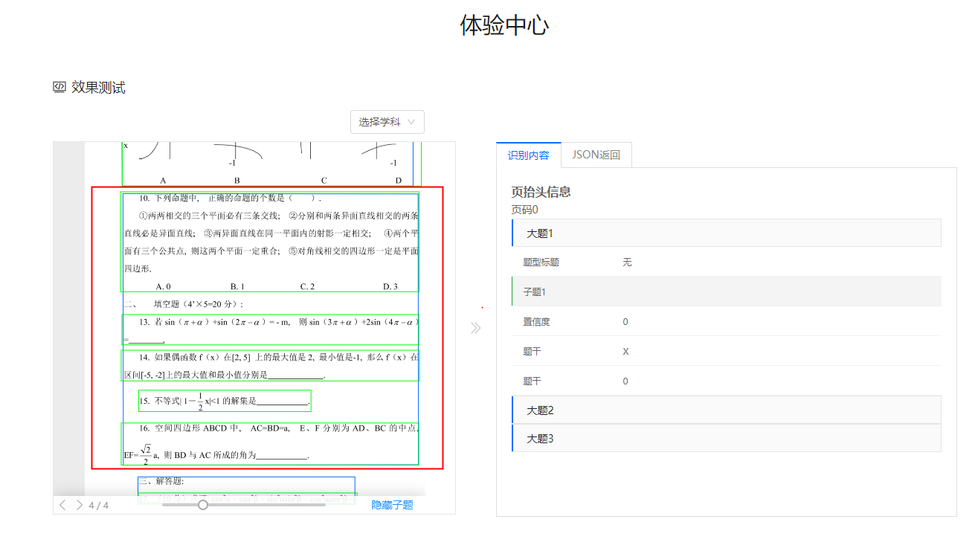The height and width of the screenshot is (551, 978).
Task: Click the zoom slider handle
Action: click(x=203, y=505)
